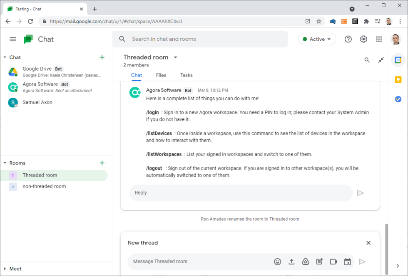The width and height of the screenshot is (408, 276).
Task: Upload a file to the message
Action: click(291, 262)
